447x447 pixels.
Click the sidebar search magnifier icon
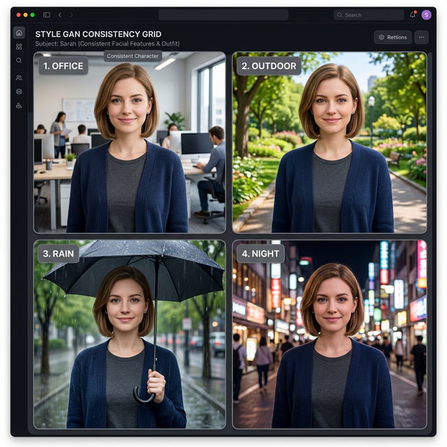click(x=19, y=61)
